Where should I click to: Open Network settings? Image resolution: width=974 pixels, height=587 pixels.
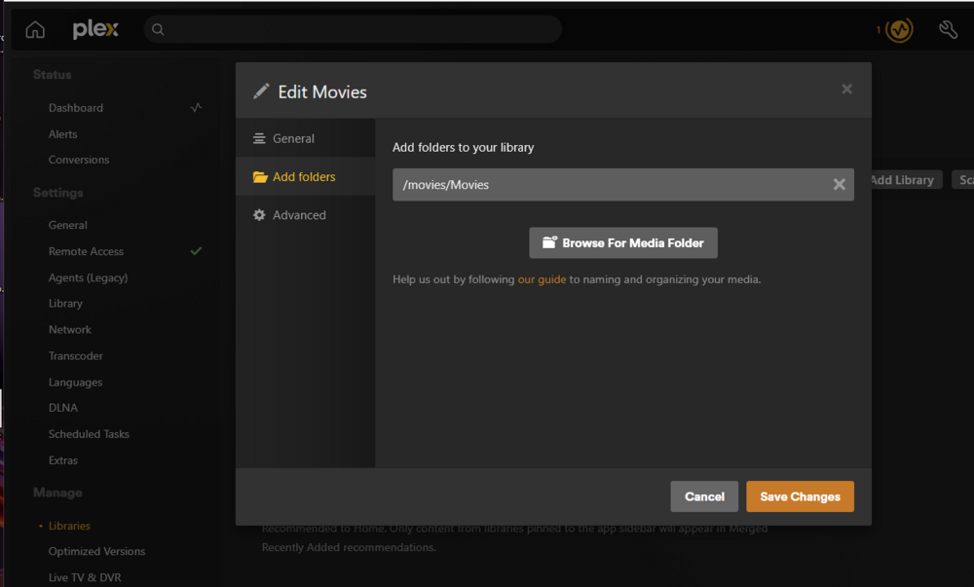(x=69, y=329)
